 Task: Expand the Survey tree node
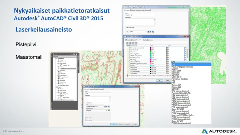(x=57, y=84)
